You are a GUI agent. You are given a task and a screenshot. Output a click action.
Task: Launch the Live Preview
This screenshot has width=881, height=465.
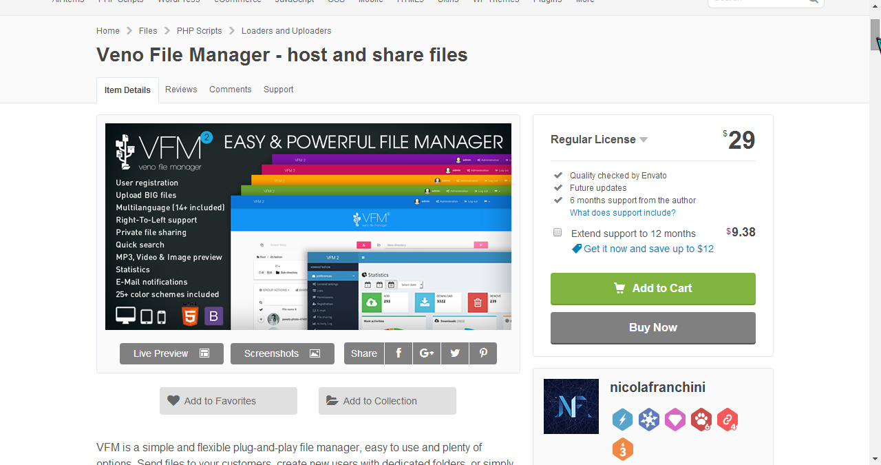click(171, 353)
